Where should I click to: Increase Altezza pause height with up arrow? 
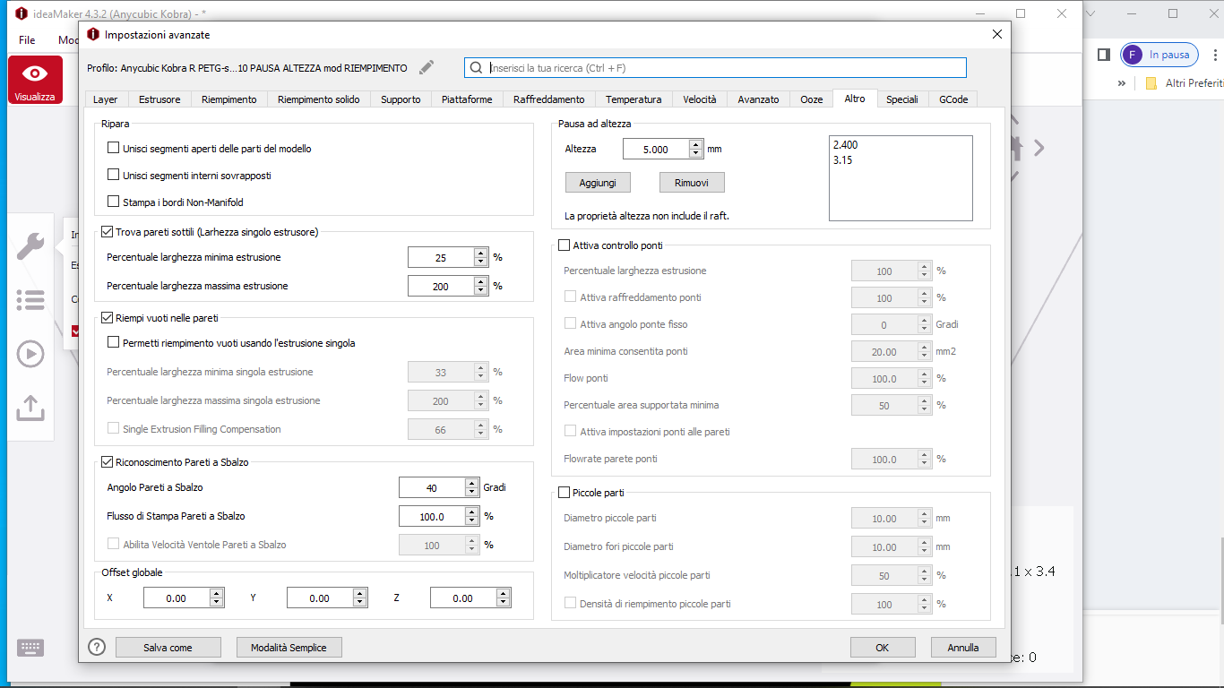click(x=696, y=145)
